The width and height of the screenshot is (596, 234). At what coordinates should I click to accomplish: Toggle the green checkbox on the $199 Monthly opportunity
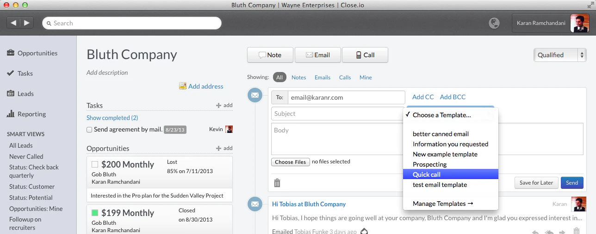[95, 213]
